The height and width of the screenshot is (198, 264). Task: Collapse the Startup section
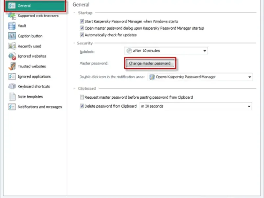[x=75, y=13]
